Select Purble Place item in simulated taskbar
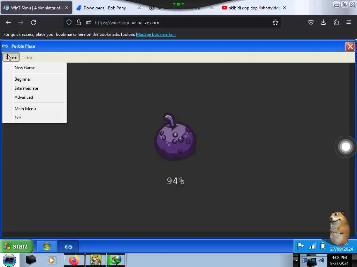 68,246
